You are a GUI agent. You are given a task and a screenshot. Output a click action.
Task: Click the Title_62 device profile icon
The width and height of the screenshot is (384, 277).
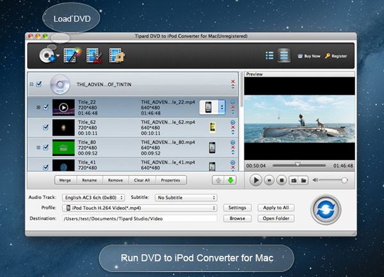point(212,127)
